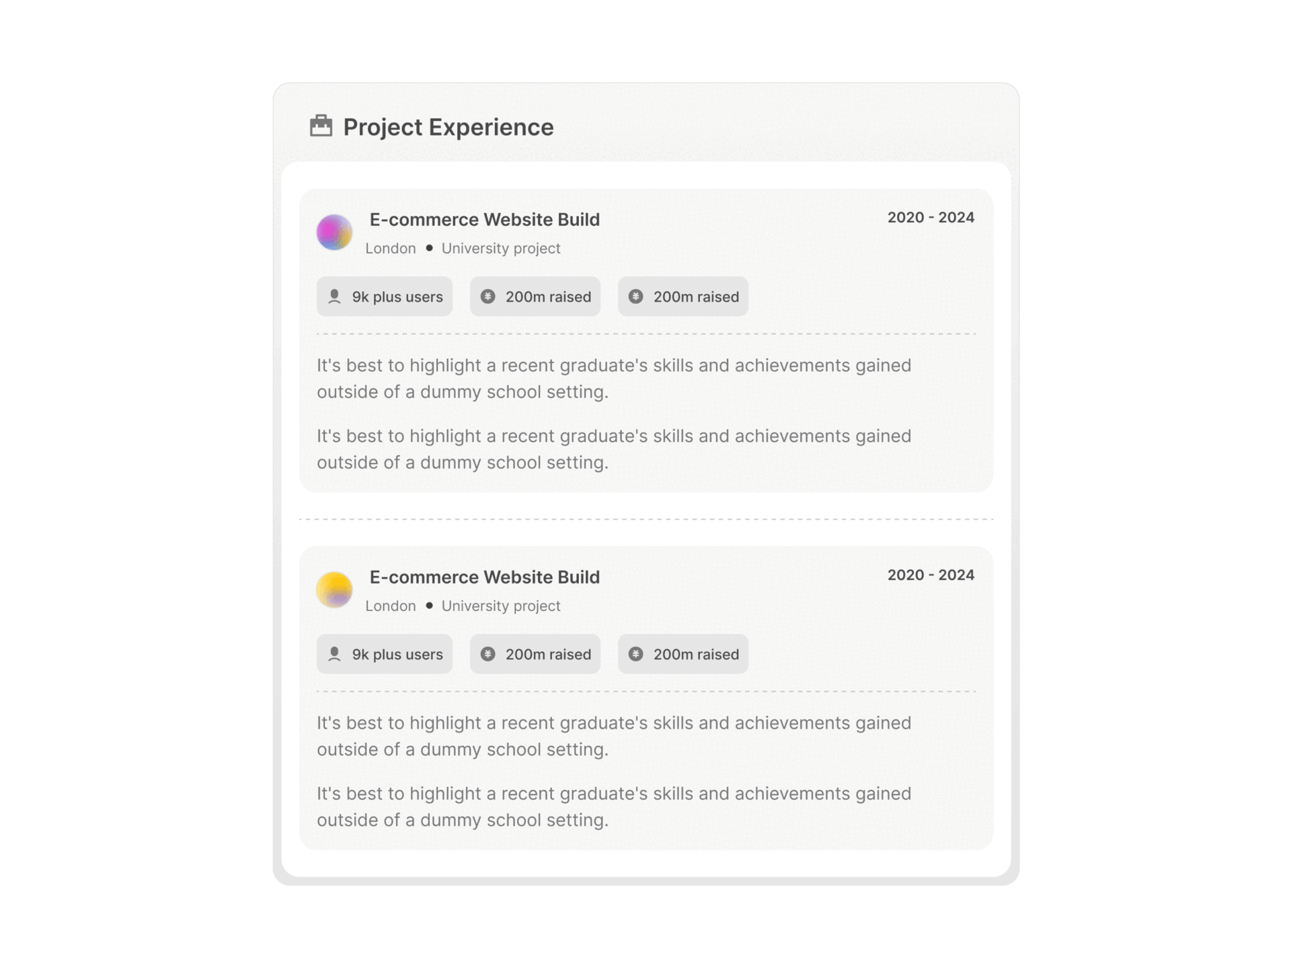Click the yellow gradient project avatar
1291x968 pixels.
pyautogui.click(x=334, y=590)
